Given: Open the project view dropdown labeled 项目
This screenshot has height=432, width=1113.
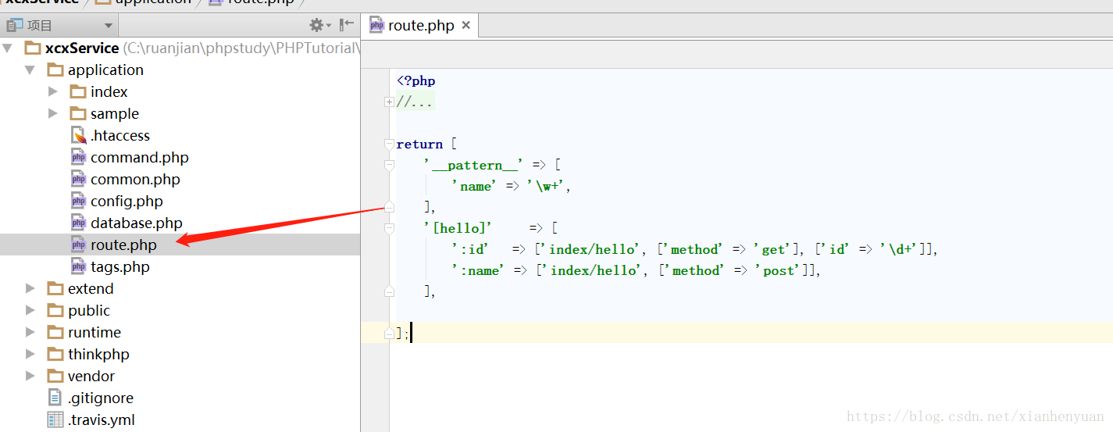Looking at the screenshot, I should (59, 26).
